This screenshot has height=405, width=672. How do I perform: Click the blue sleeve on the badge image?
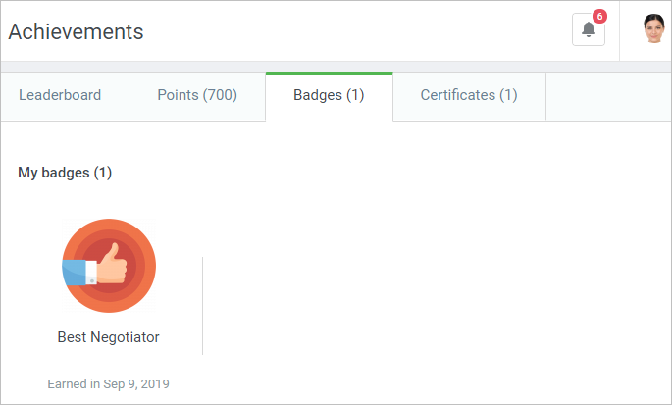coord(75,273)
